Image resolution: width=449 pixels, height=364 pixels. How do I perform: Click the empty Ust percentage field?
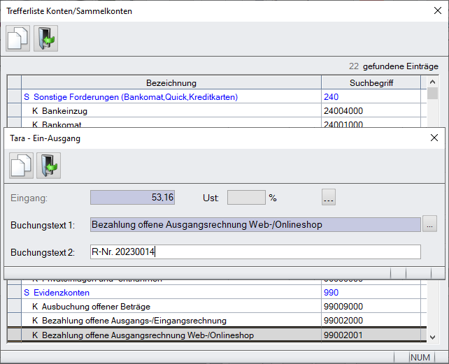pyautogui.click(x=246, y=198)
